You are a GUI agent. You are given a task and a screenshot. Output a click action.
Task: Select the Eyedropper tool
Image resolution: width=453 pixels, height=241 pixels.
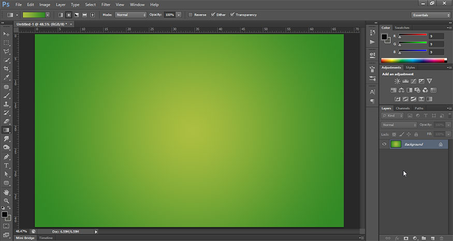[6, 78]
